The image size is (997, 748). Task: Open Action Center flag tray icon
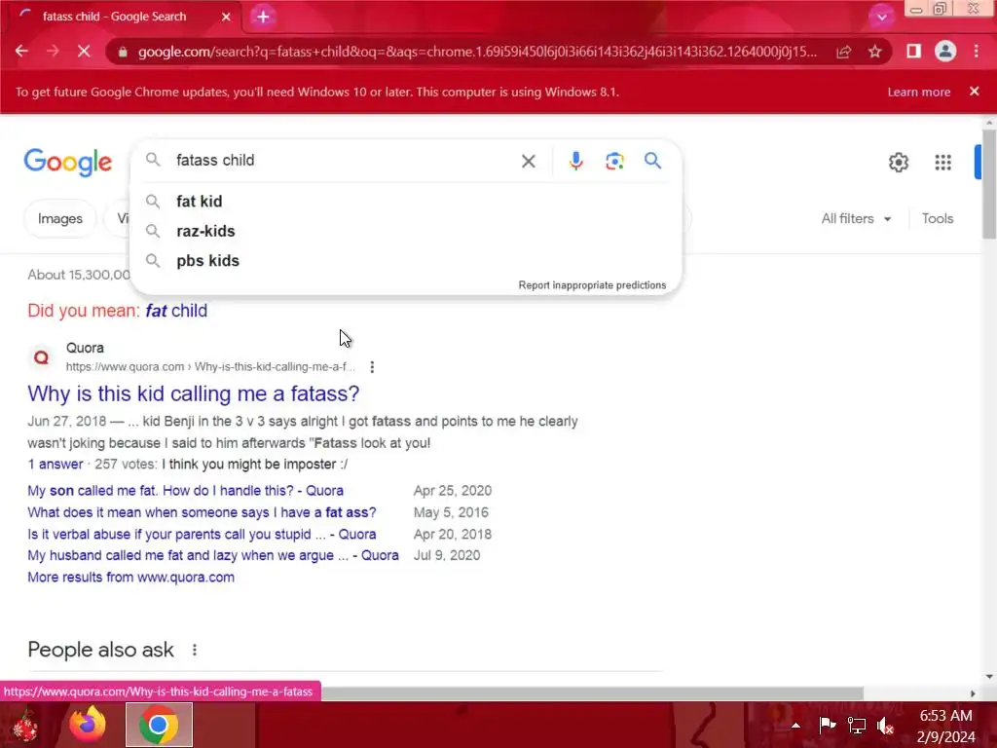(828, 725)
